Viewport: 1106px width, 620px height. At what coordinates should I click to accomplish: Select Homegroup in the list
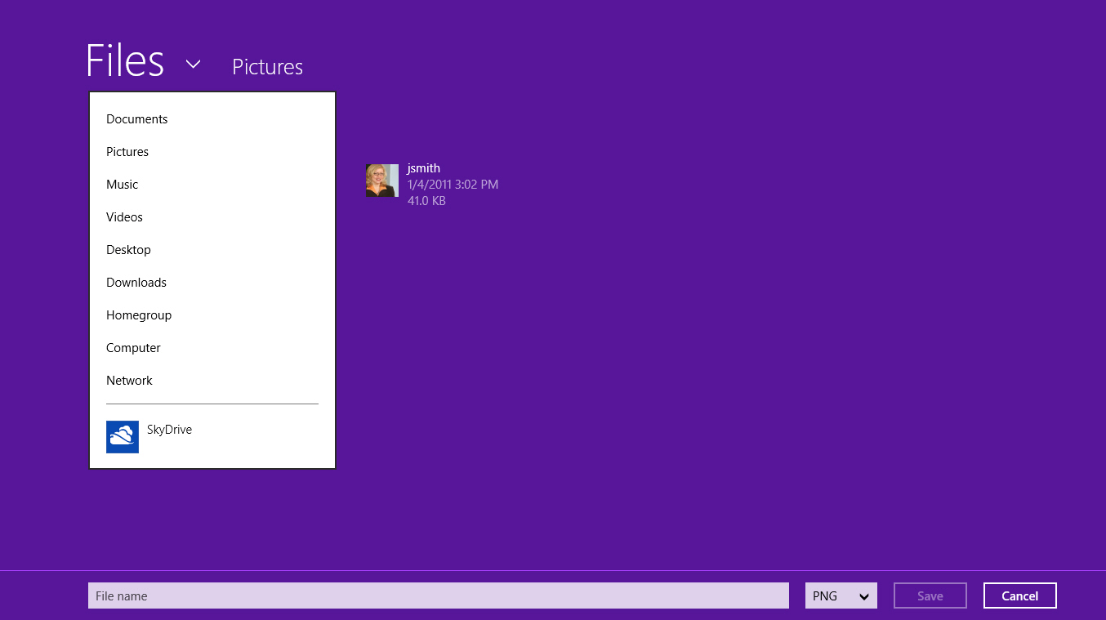pyautogui.click(x=139, y=315)
